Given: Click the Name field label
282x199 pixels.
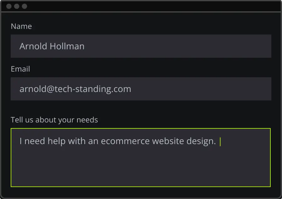Looking at the screenshot, I should tap(21, 26).
